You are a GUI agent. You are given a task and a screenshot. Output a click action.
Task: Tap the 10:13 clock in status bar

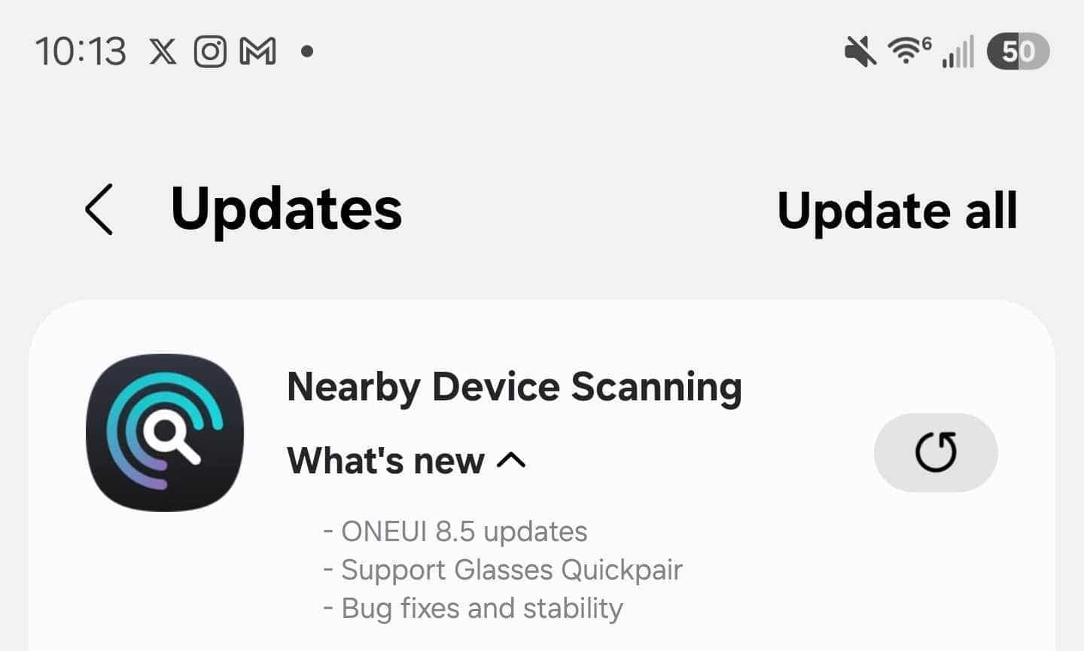click(81, 52)
